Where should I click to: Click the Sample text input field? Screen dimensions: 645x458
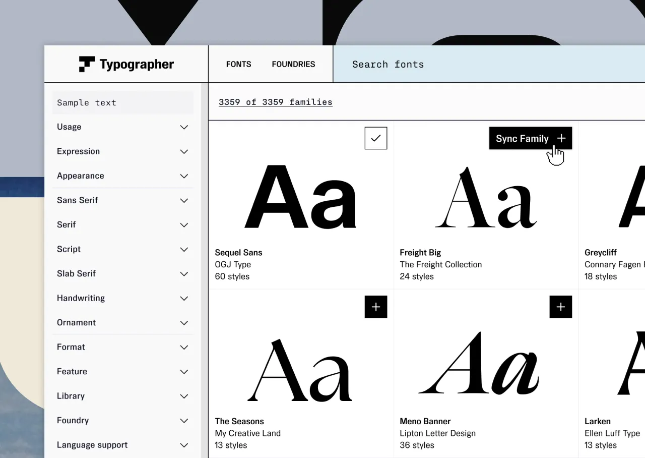(122, 102)
